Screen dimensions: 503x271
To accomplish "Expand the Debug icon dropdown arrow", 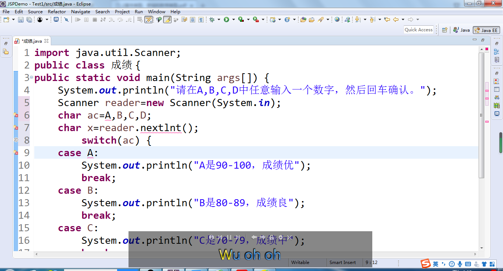I will pyautogui.click(x=219, y=20).
